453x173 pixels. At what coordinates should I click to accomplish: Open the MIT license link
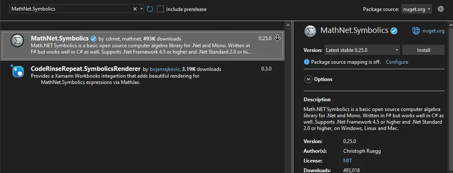point(347,161)
